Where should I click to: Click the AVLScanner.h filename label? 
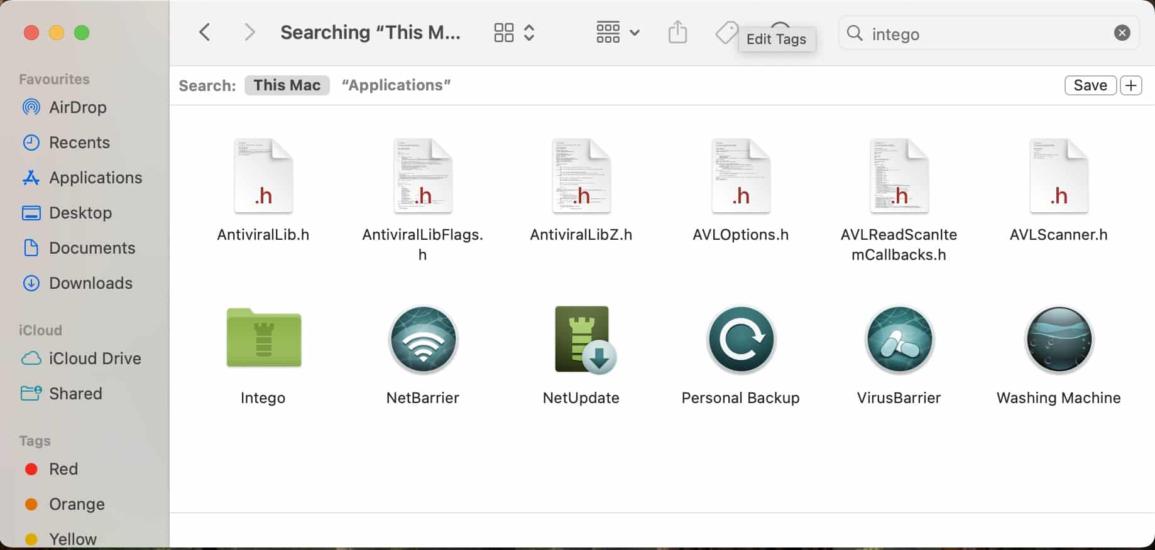[x=1059, y=235]
